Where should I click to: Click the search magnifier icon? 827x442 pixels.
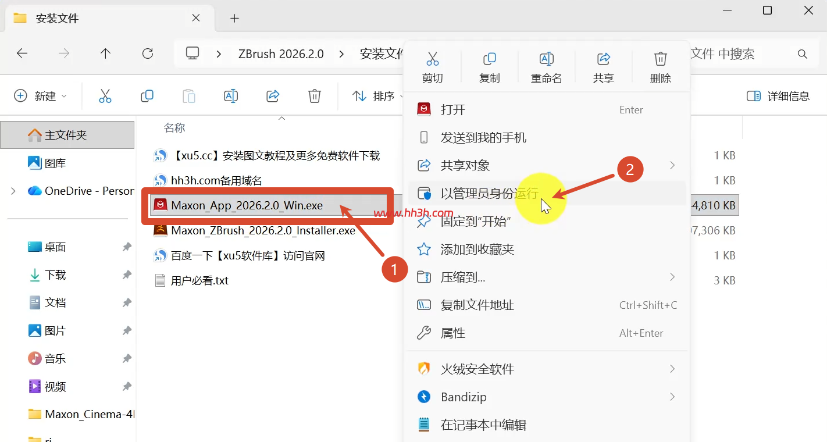[x=803, y=54]
